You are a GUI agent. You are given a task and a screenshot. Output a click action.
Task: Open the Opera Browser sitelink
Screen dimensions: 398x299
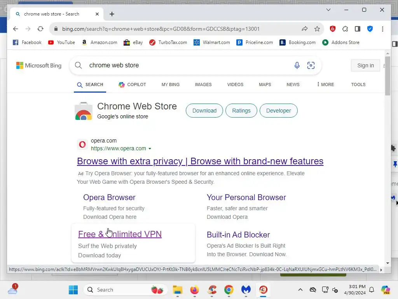click(109, 197)
